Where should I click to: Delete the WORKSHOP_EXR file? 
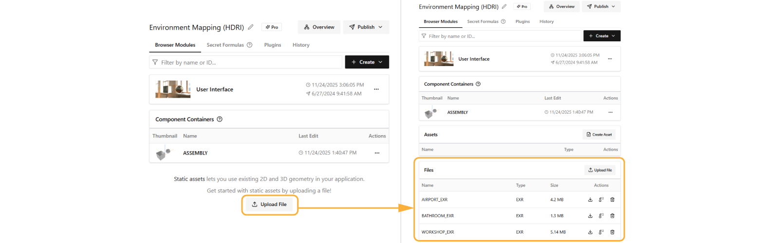click(x=612, y=232)
